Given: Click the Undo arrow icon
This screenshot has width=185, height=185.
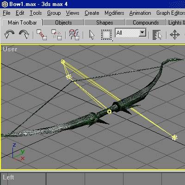Looking at the screenshot, I should pos(9,34).
